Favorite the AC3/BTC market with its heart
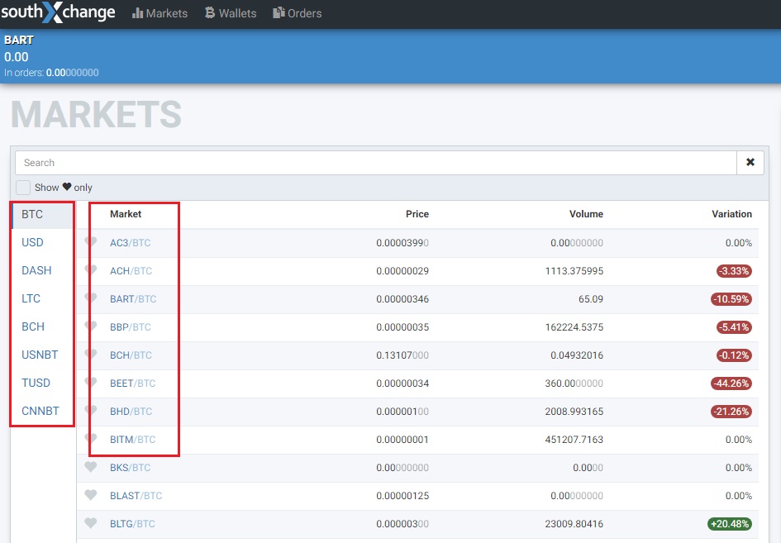This screenshot has width=781, height=543. pyautogui.click(x=91, y=241)
